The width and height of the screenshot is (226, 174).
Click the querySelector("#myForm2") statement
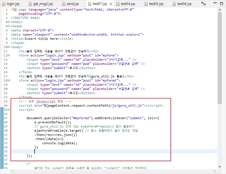[93, 118]
